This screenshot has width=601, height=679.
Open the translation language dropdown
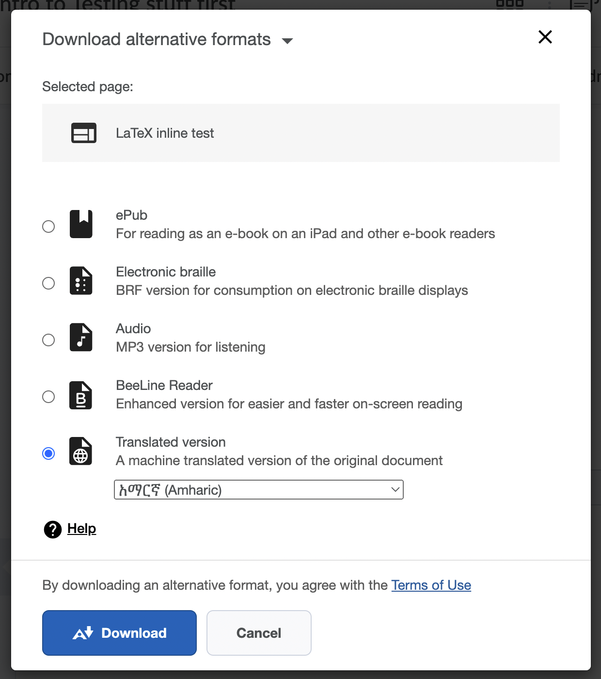258,489
